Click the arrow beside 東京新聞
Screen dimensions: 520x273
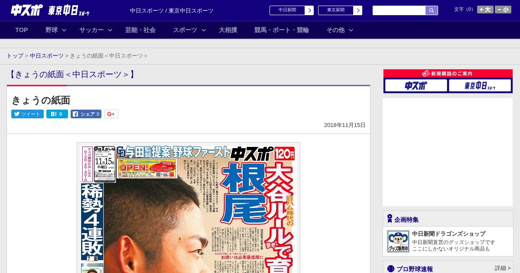(357, 10)
